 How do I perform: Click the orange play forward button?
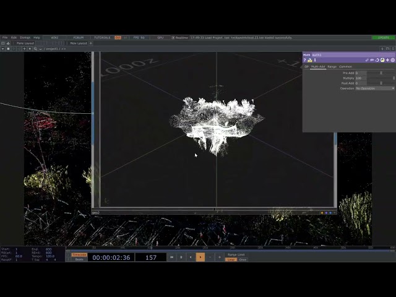[x=200, y=257]
